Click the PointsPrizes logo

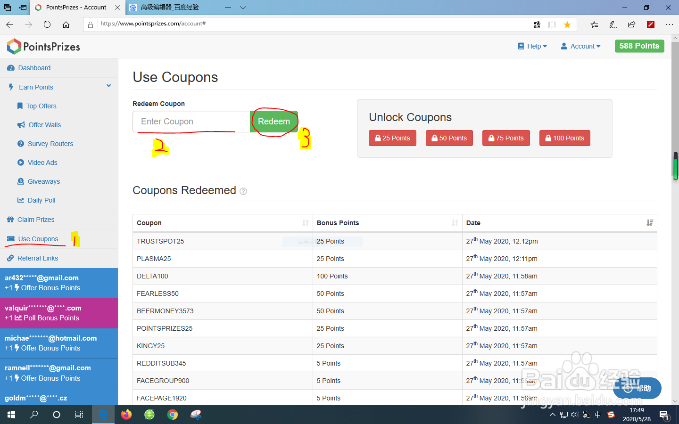(43, 46)
